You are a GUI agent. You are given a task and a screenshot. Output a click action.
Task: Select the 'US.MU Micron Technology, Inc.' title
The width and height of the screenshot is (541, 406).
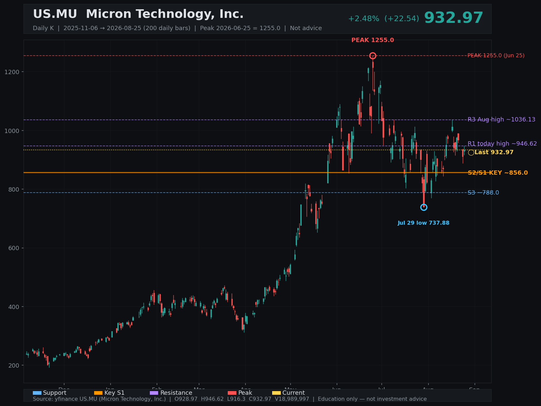point(138,14)
